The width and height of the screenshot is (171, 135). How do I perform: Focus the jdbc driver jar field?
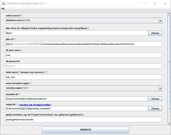[77, 33]
